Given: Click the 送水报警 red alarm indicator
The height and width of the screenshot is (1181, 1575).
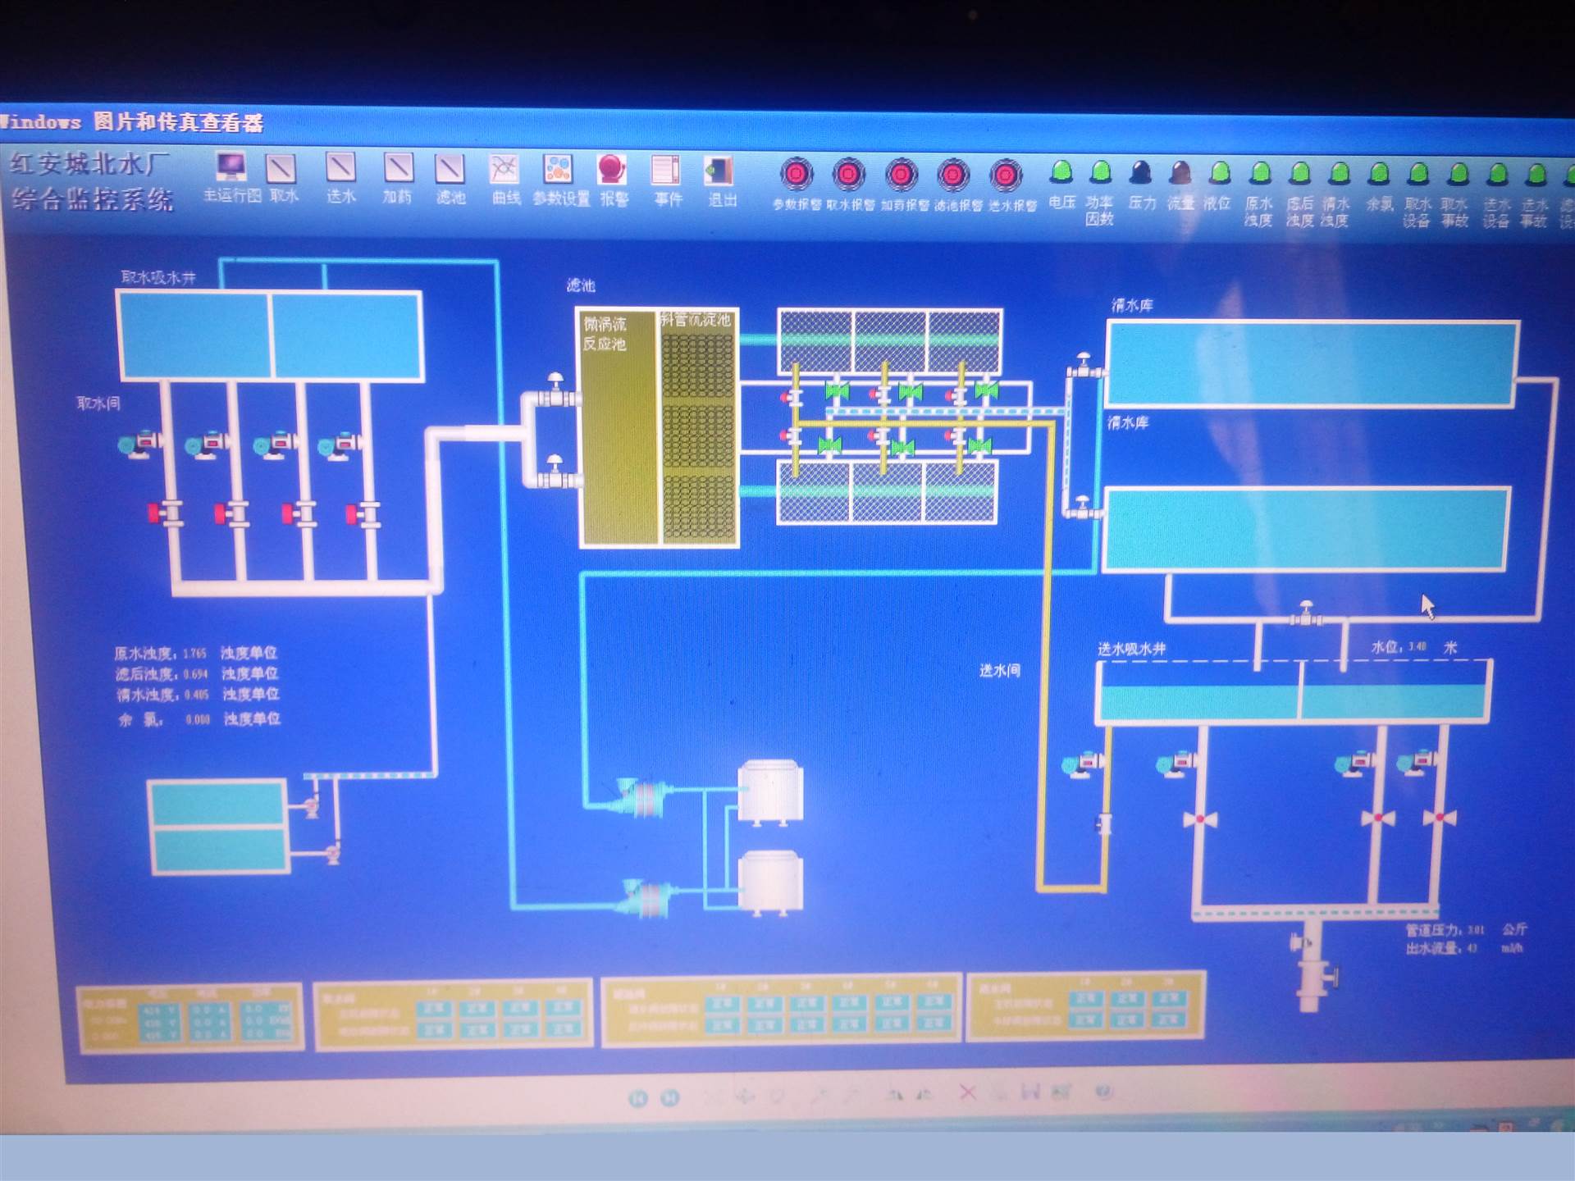Looking at the screenshot, I should pyautogui.click(x=1006, y=176).
